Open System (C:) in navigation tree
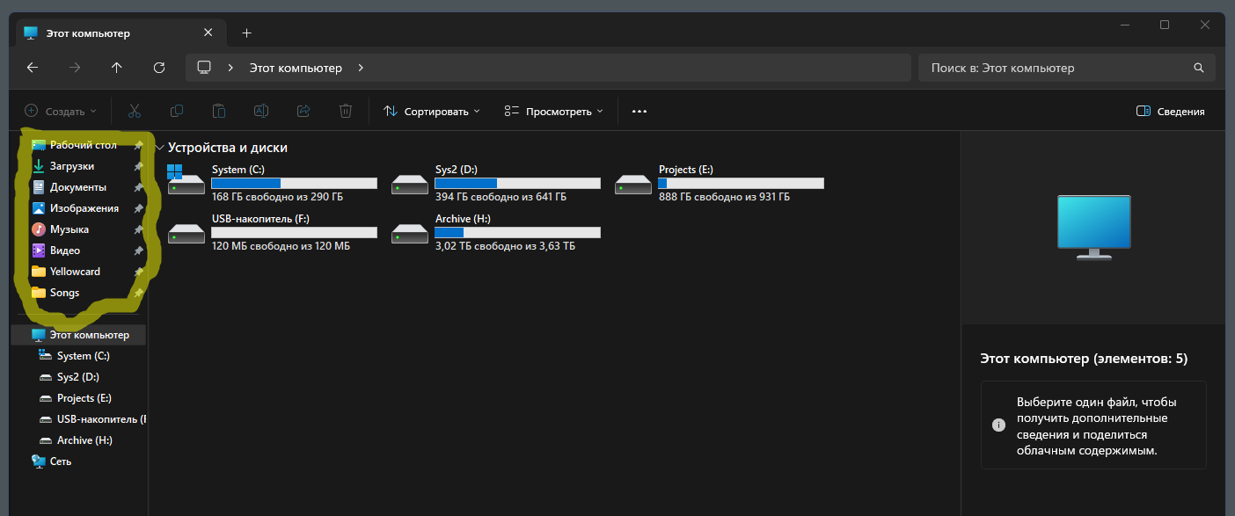 click(74, 356)
